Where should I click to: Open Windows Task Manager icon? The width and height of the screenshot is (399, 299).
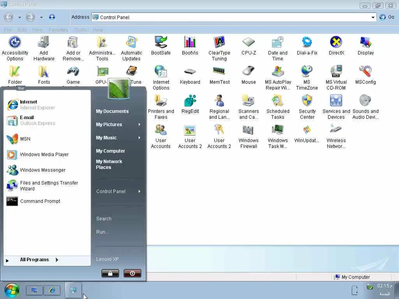click(x=277, y=136)
